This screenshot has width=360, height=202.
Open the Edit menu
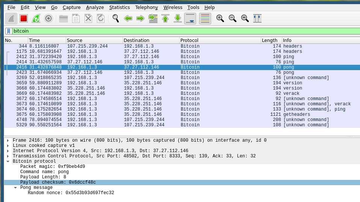(25, 7)
